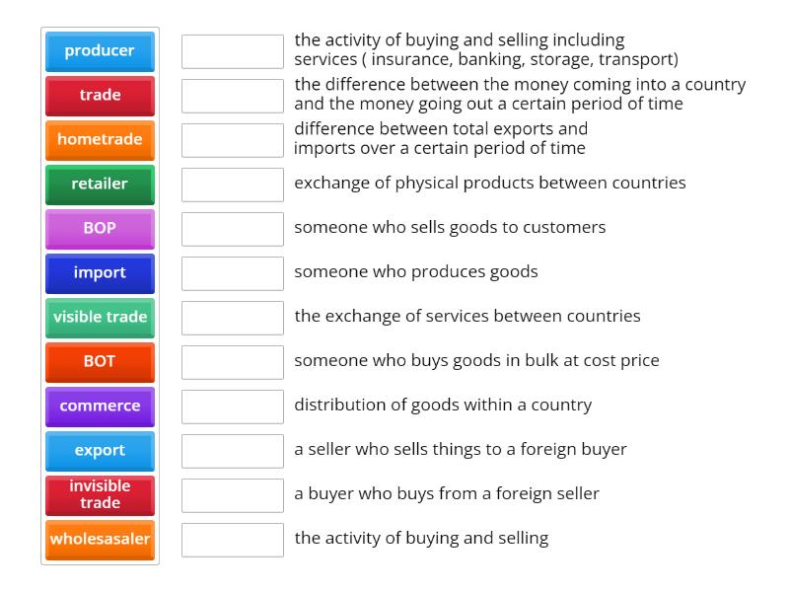Select the BOT tile
This screenshot has height=592, width=789.
click(100, 362)
